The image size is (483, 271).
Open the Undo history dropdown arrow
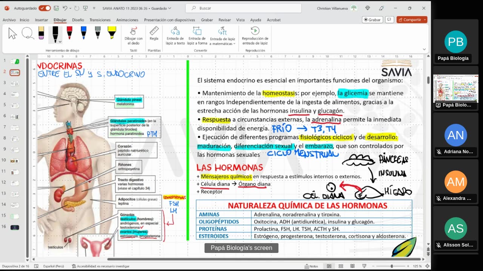coord(71,8)
